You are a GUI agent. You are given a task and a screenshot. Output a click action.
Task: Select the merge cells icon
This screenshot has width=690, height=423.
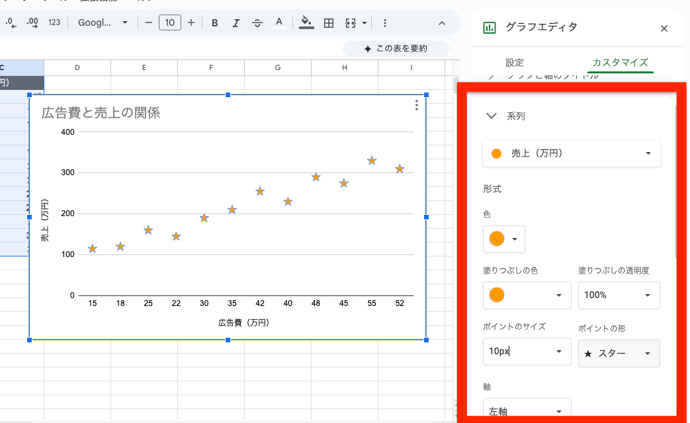point(351,22)
